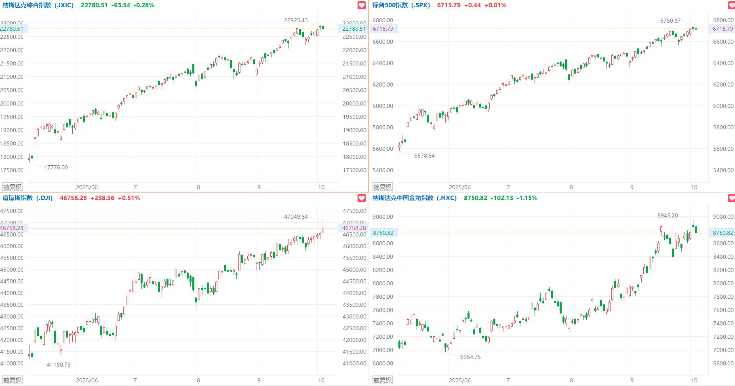Toggle heart on Nasdaq Golden Dragon chart
Image resolution: width=735 pixels, height=386 pixels.
pos(731,198)
